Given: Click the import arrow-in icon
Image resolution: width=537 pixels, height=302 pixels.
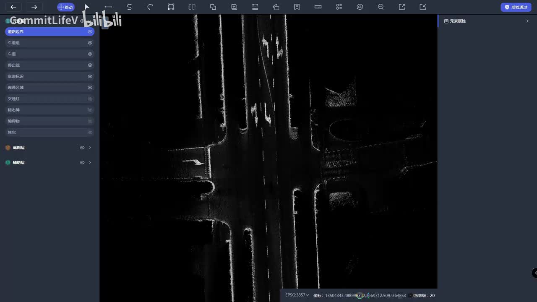Looking at the screenshot, I should click(x=423, y=7).
